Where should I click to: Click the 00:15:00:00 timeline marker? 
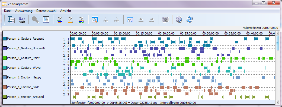pyautogui.click(x=144, y=33)
